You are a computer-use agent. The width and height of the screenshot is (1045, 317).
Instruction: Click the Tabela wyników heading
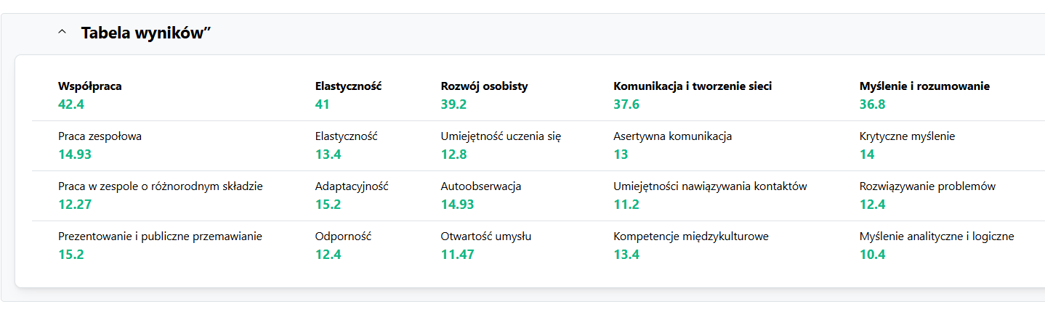(146, 33)
